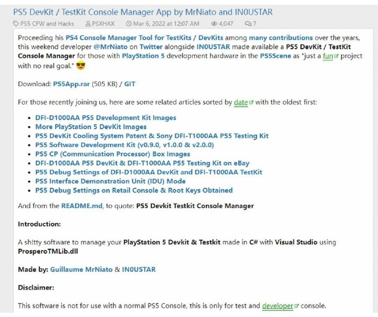Viewport: 378px width, 317px height.
Task: Click the external link icon after fun
Action: pyautogui.click(x=336, y=56)
